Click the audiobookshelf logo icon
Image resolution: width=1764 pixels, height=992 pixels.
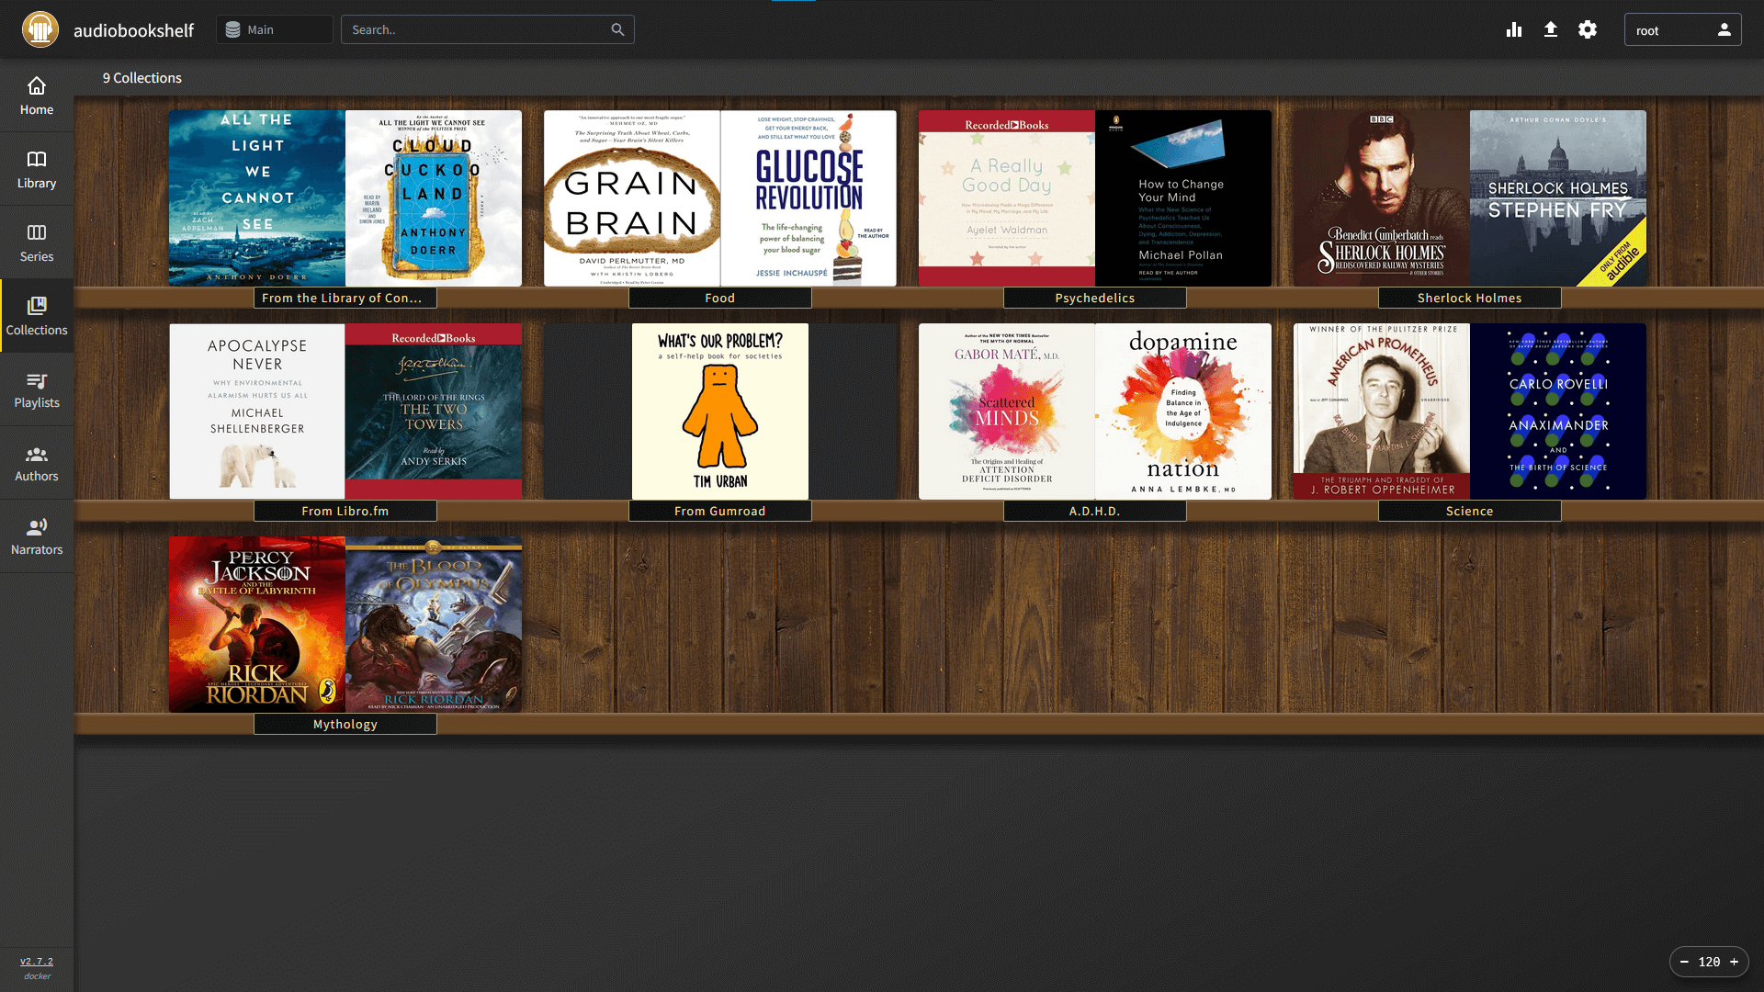40,29
